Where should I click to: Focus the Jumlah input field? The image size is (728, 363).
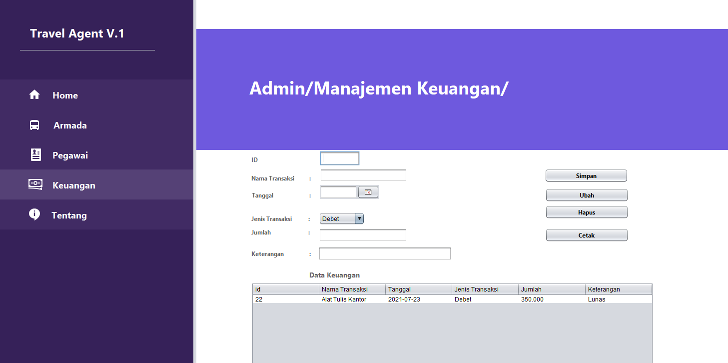pos(363,235)
